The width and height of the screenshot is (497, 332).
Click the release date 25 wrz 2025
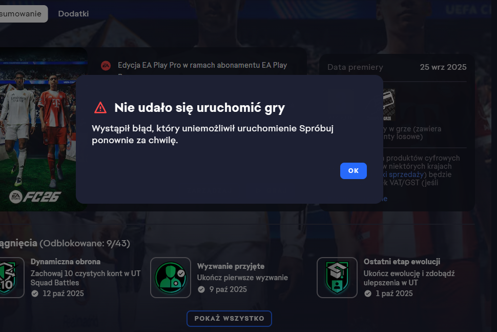[x=443, y=67]
